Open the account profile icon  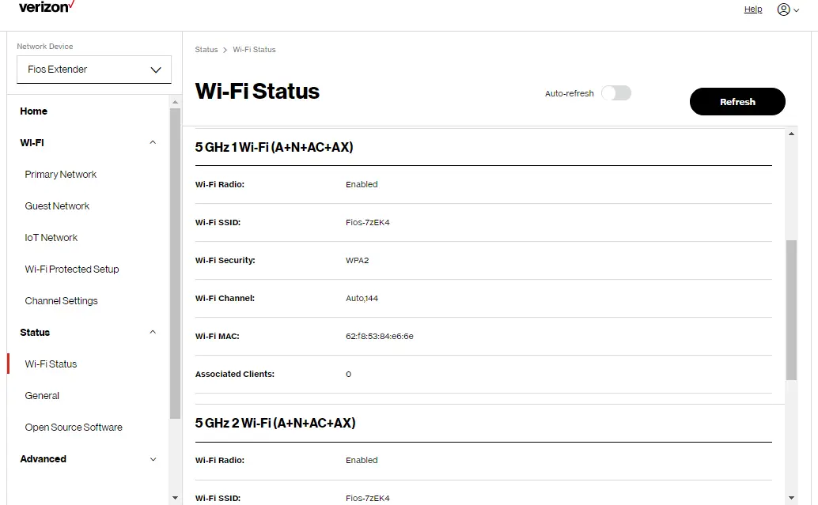point(783,9)
